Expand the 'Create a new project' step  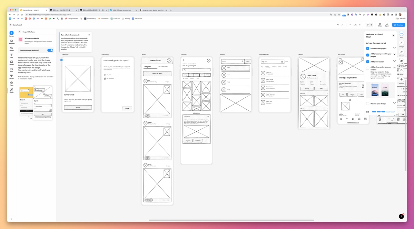(394, 48)
